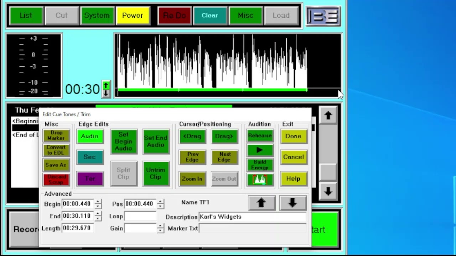Click the Begin time stepper arrows
The image size is (456, 256).
[x=98, y=204]
